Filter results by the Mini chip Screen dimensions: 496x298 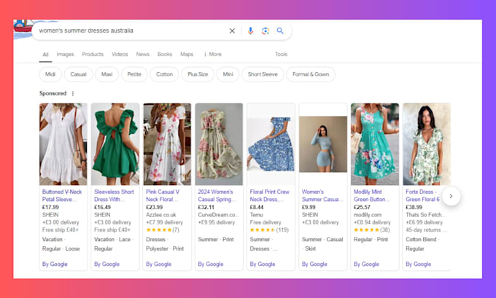(228, 74)
